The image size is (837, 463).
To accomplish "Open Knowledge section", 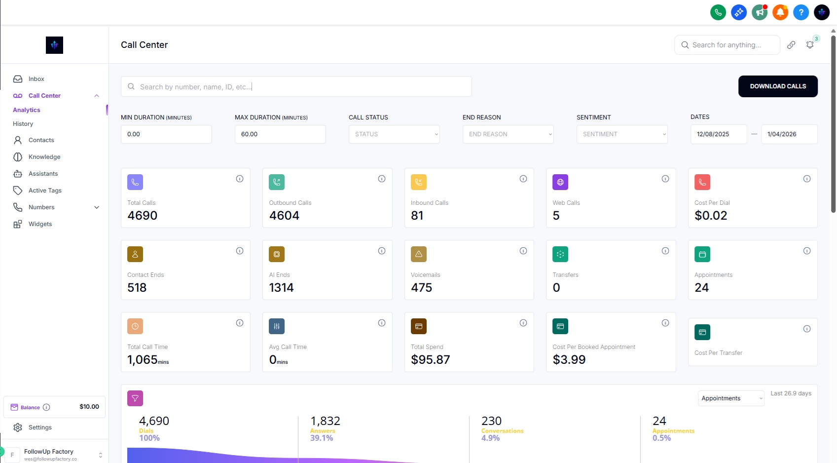I will click(44, 157).
